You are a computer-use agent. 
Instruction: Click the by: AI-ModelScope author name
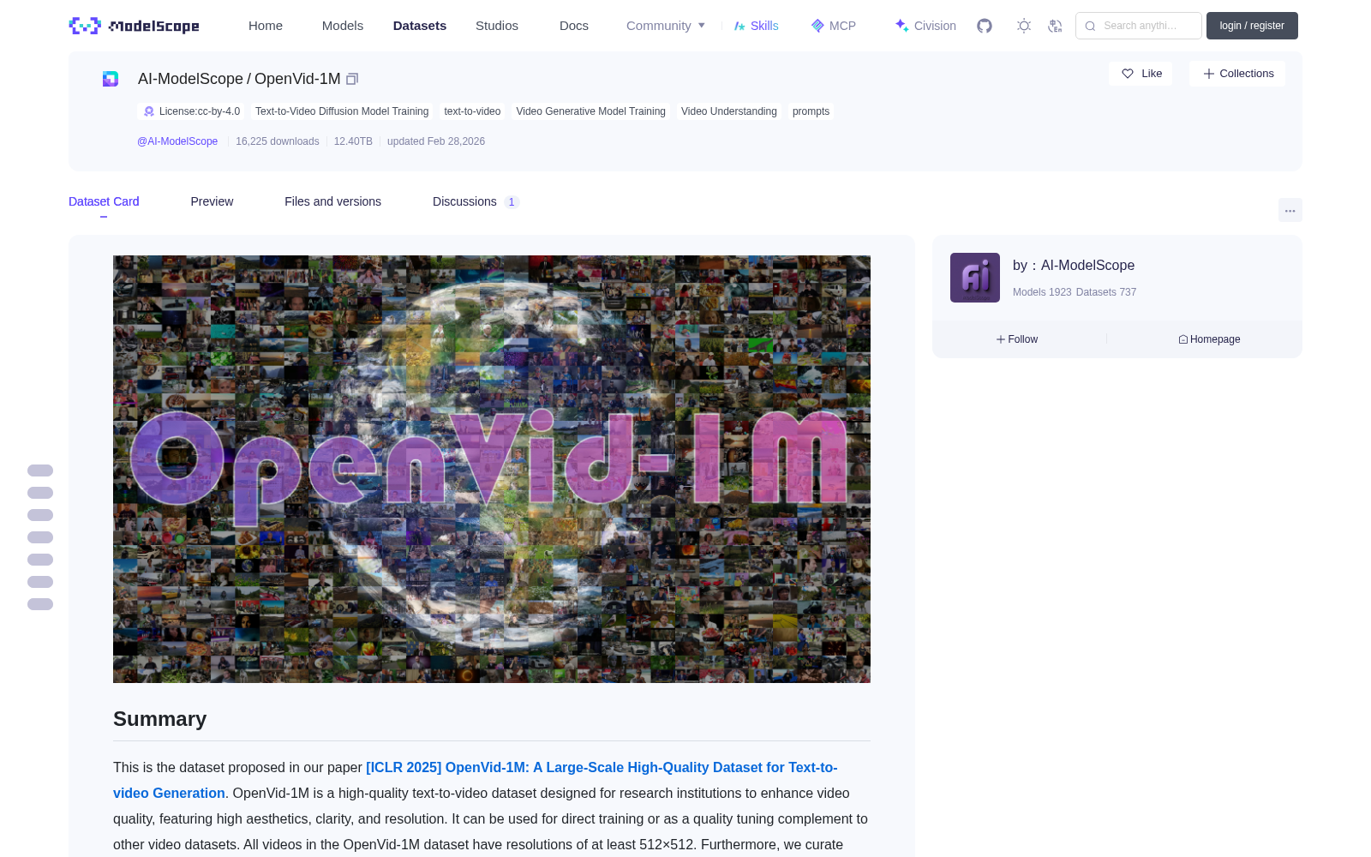pyautogui.click(x=1074, y=266)
